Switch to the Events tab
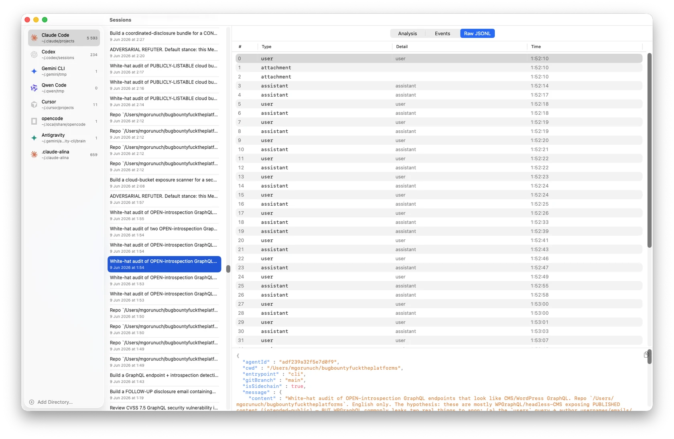674x439 pixels. [442, 34]
